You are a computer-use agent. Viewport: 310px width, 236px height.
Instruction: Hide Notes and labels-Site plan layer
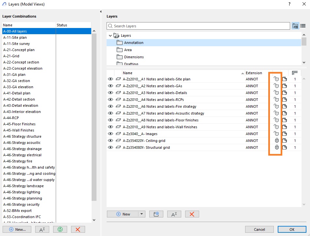click(111, 79)
